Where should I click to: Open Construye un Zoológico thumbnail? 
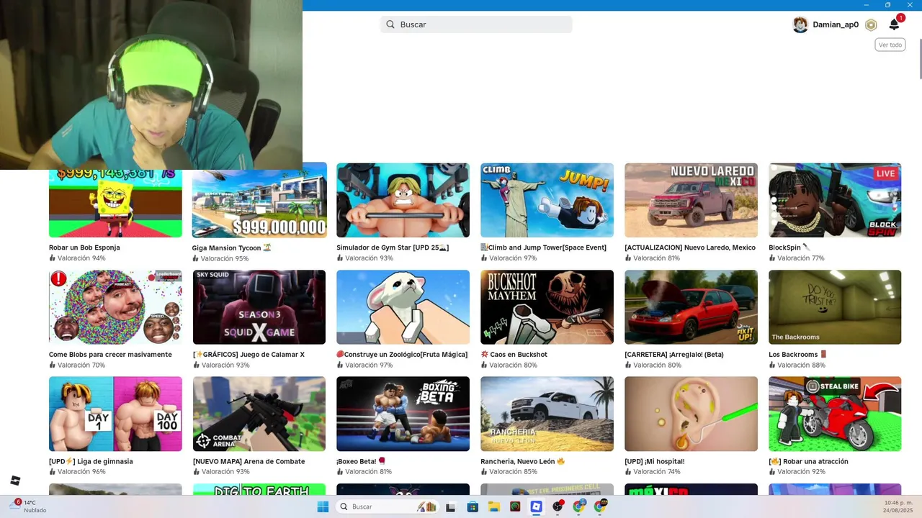(403, 307)
